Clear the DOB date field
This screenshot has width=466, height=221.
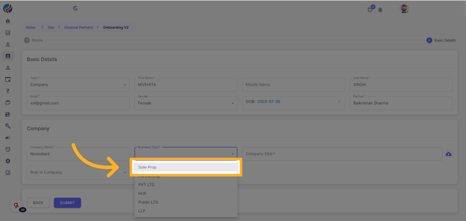[339, 102]
